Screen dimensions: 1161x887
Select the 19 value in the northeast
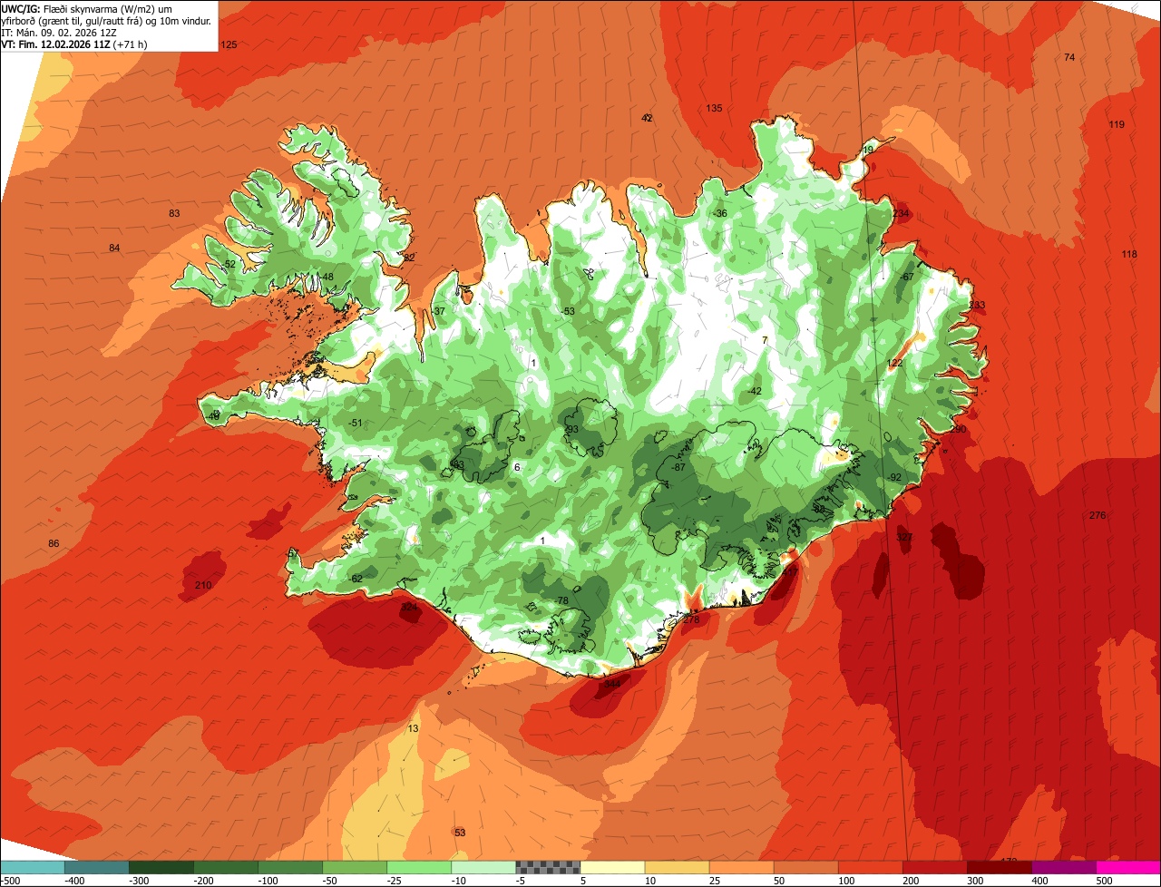coord(868,150)
